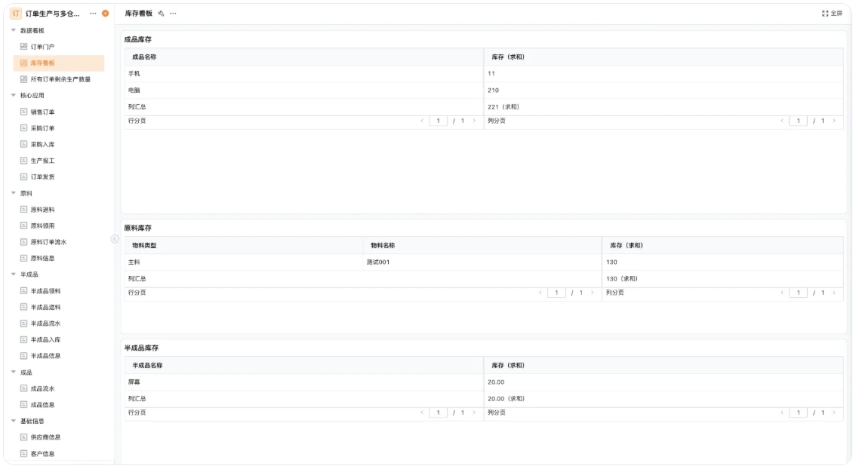The height and width of the screenshot is (469, 856).
Task: Go to 生产报工 form
Action: tap(42, 161)
